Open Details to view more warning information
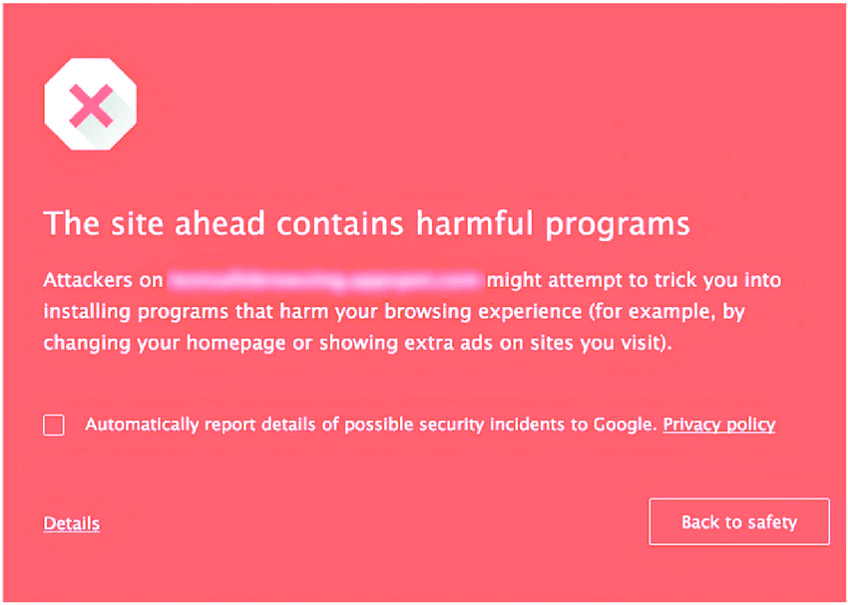Viewport: 848px width, 605px height. click(71, 523)
